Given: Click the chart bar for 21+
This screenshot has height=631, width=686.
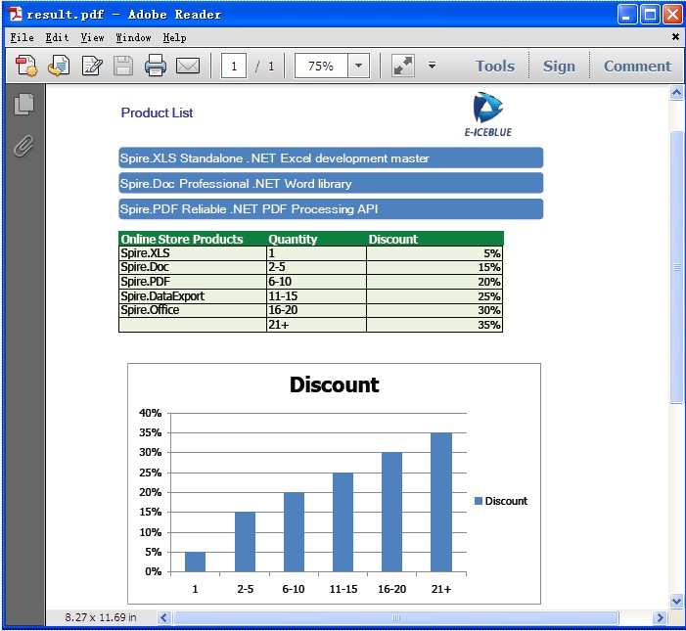Looking at the screenshot, I should (441, 502).
